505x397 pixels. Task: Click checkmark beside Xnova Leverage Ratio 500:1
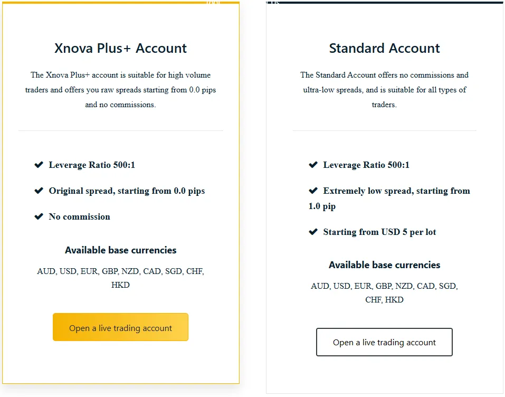[x=39, y=165]
